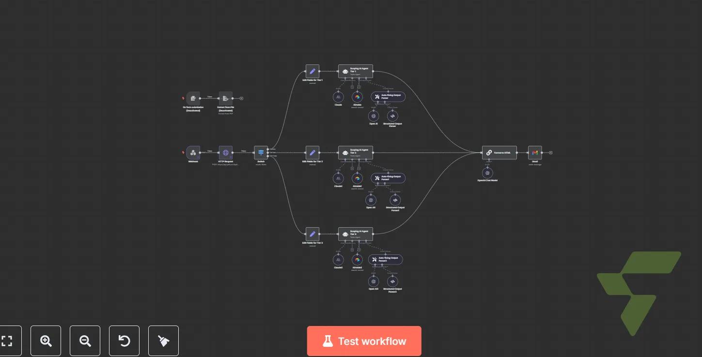Click the Test workflow button
Image resolution: width=702 pixels, height=357 pixels.
coord(364,341)
